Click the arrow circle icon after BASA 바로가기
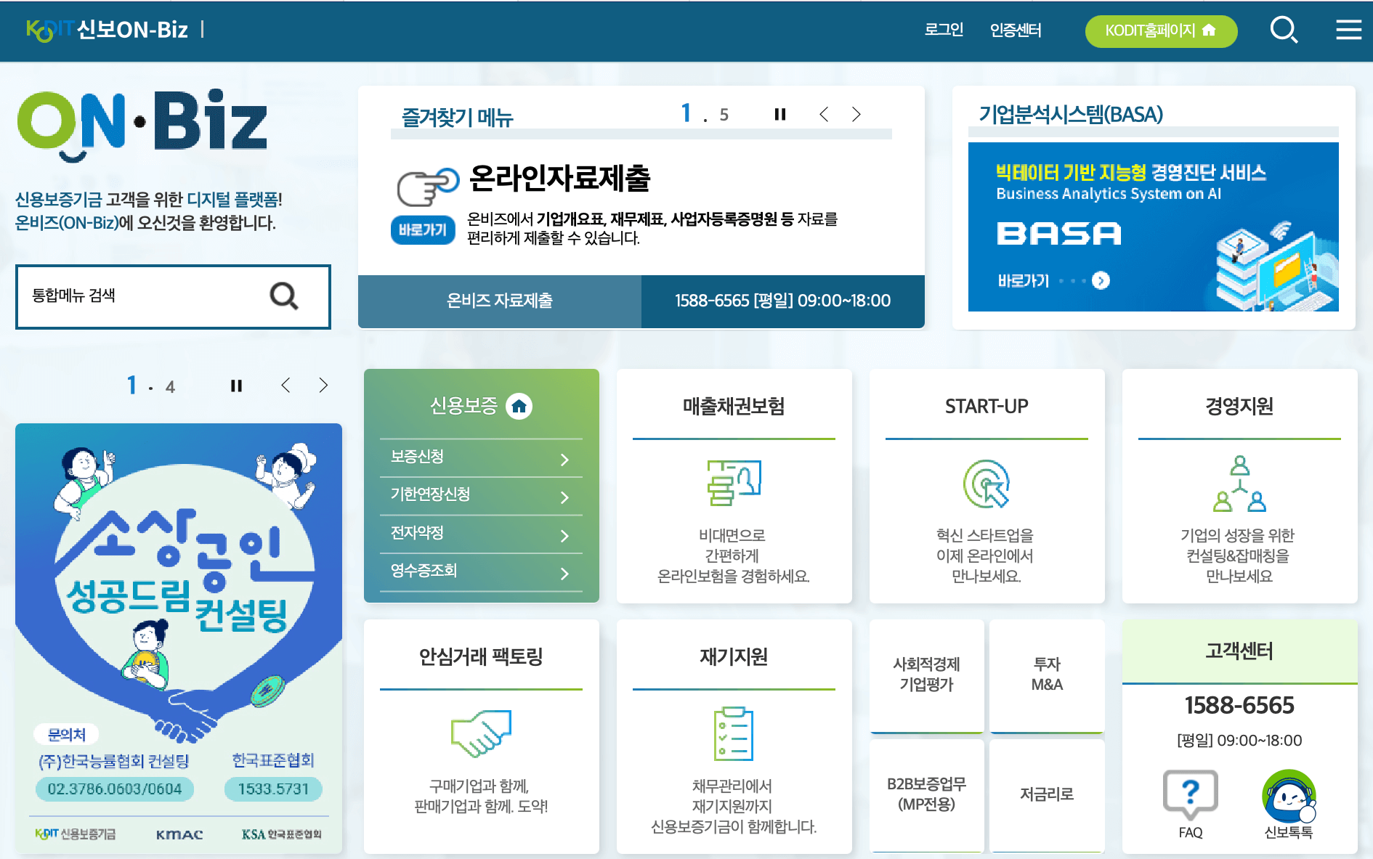Viewport: 1373px width, 859px height. click(x=1101, y=280)
